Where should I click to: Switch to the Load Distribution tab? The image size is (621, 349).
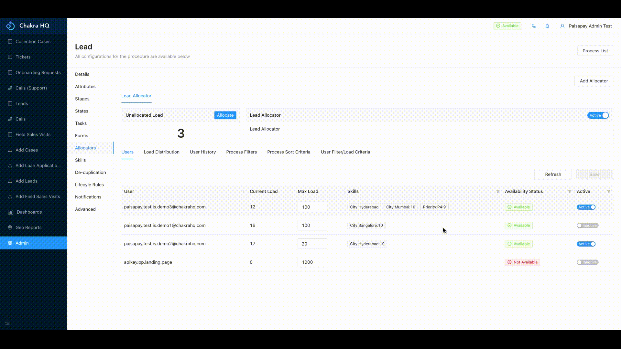(161, 152)
